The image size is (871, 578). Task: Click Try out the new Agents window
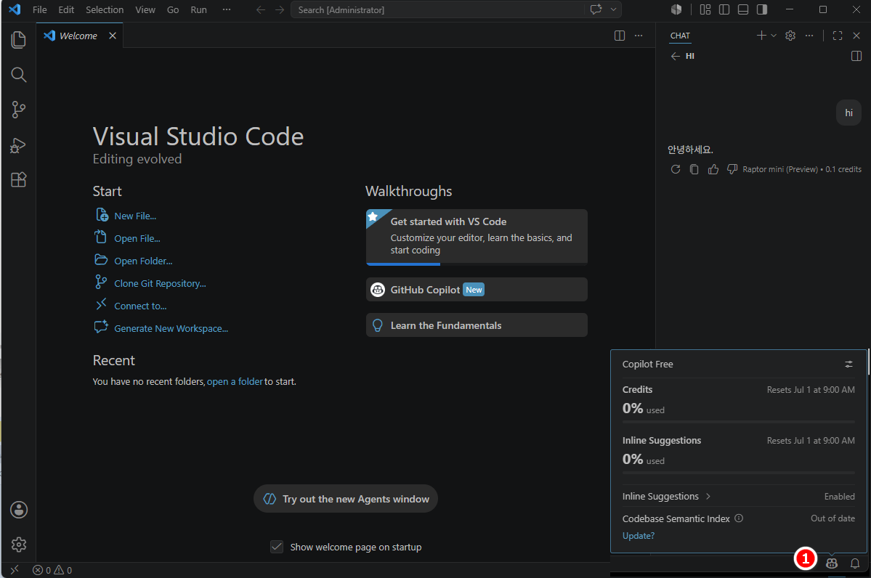tap(346, 499)
